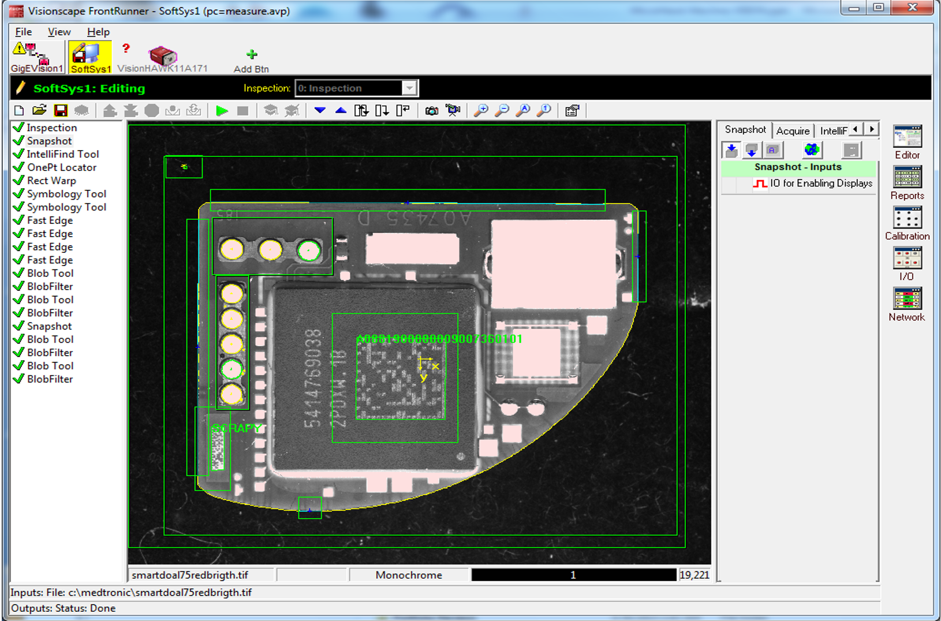
Task: Select the VisionHAWK11A171 camera device
Action: 162,59
